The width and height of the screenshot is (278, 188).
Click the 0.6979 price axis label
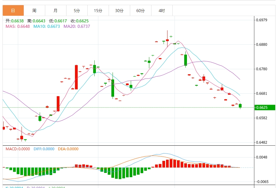point(262,20)
